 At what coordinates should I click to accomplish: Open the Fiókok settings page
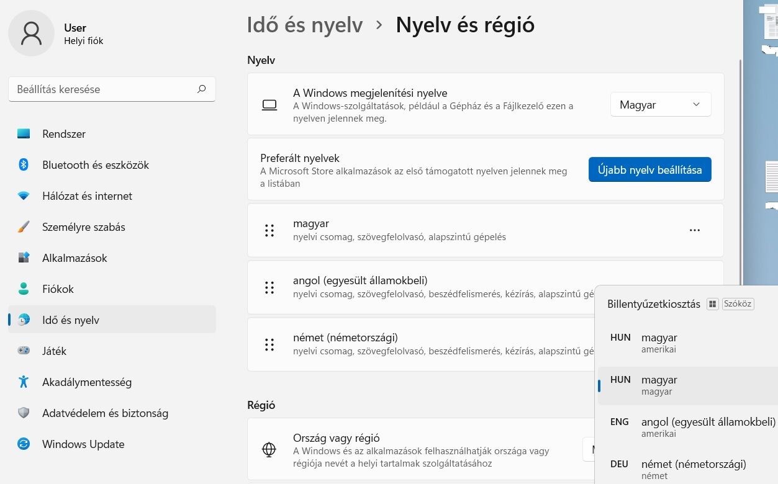tap(58, 289)
